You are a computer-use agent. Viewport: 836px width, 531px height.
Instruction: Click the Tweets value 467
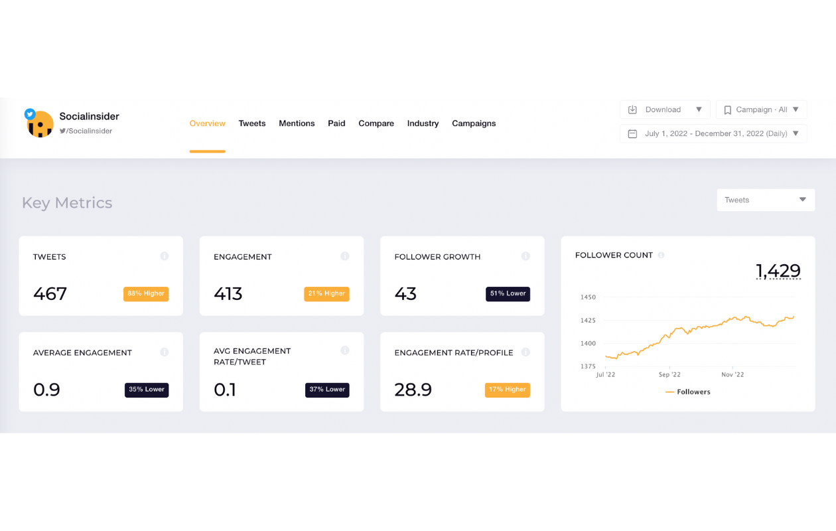[x=50, y=293]
